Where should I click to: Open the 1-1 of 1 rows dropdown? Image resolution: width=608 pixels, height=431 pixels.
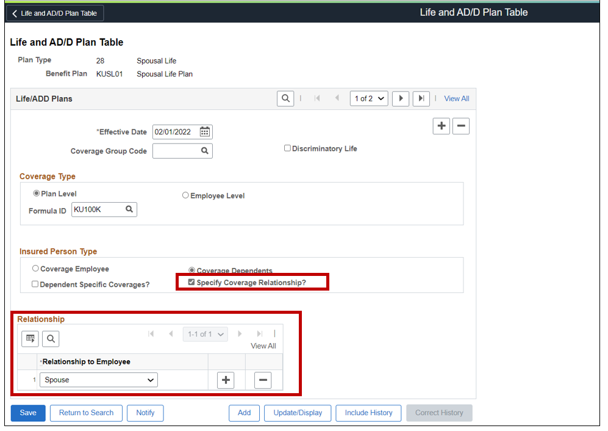(x=206, y=334)
